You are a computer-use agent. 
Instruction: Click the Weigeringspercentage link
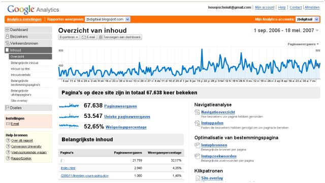(126, 127)
